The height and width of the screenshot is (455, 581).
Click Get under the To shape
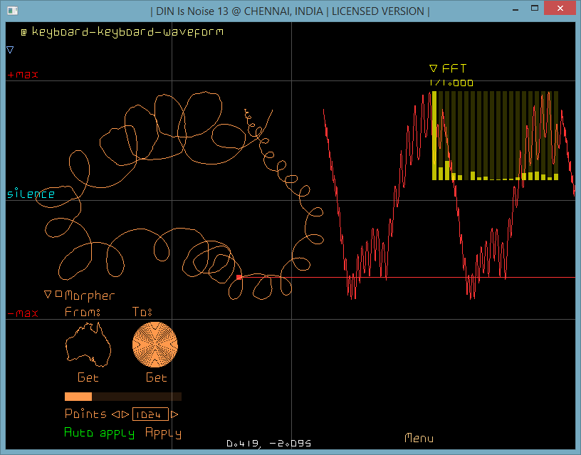[156, 377]
